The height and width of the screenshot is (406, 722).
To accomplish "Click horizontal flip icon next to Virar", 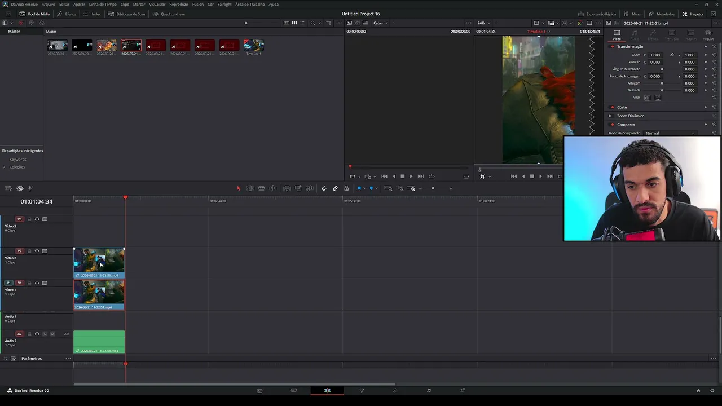I will [x=647, y=98].
